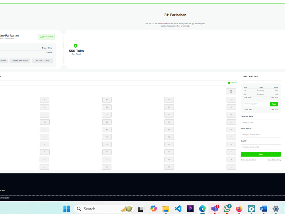Image resolution: width=285 pixels, height=214 pixels.
Task: Click the Passenger Name input field
Action: pos(261,122)
